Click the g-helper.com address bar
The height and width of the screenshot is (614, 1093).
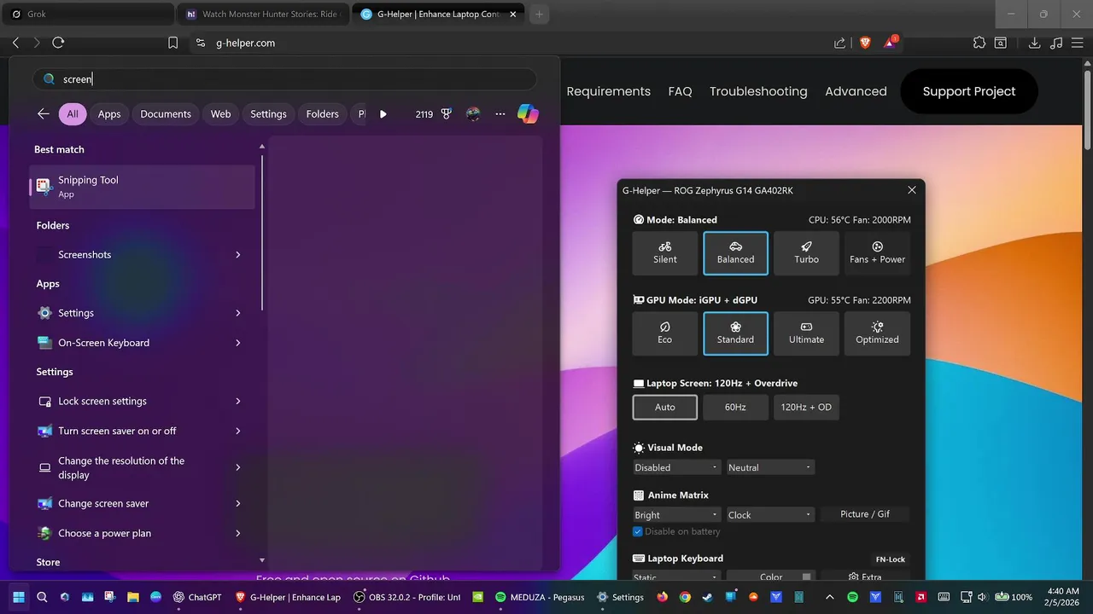pos(512,43)
